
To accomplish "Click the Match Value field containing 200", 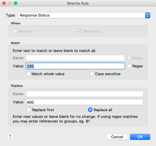I will pyautogui.click(x=75, y=66).
